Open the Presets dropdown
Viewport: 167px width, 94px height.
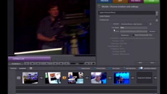134,24
